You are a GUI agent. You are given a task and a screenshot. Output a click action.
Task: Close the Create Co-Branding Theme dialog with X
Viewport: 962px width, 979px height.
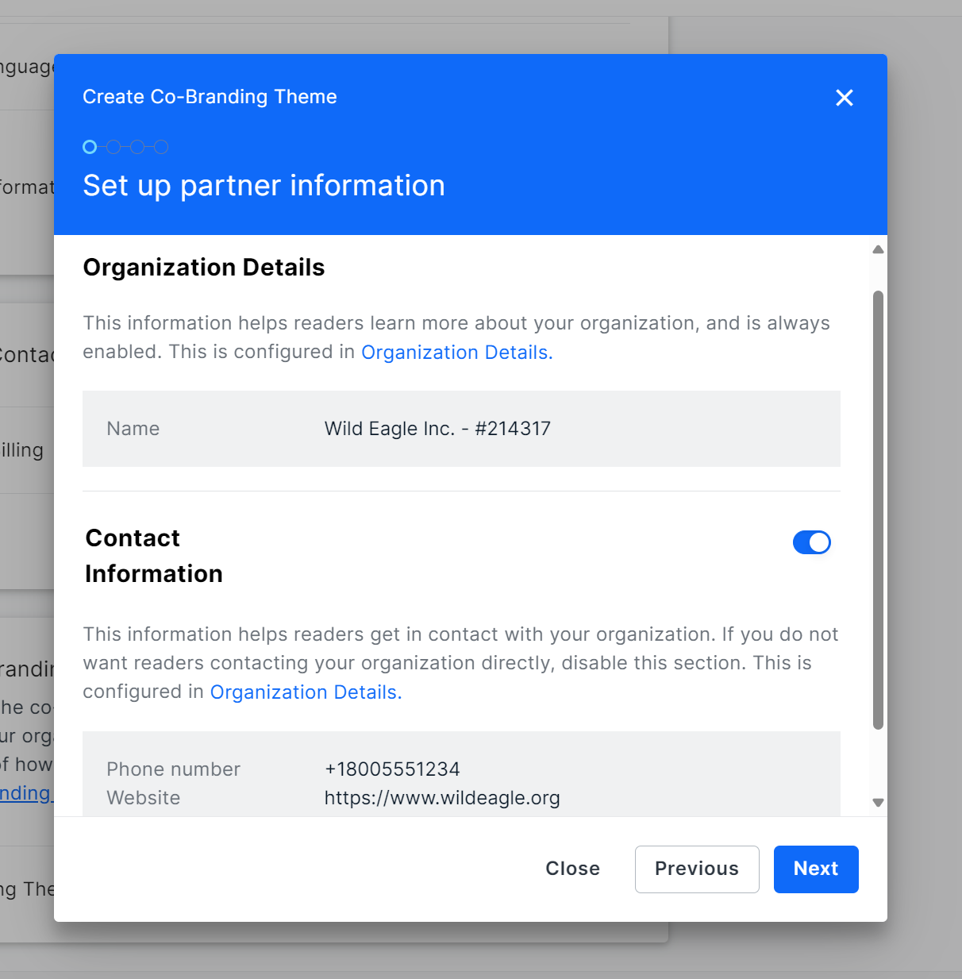(845, 98)
